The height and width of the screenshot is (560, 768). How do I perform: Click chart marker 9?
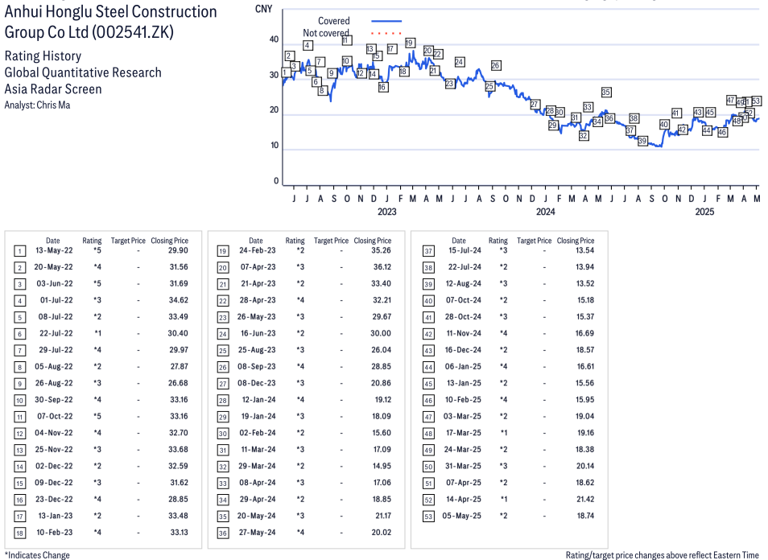(332, 73)
